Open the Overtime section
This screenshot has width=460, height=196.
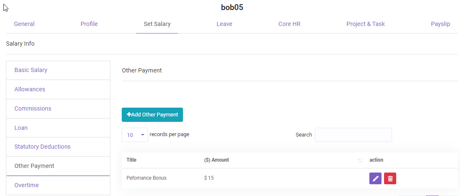point(26,185)
